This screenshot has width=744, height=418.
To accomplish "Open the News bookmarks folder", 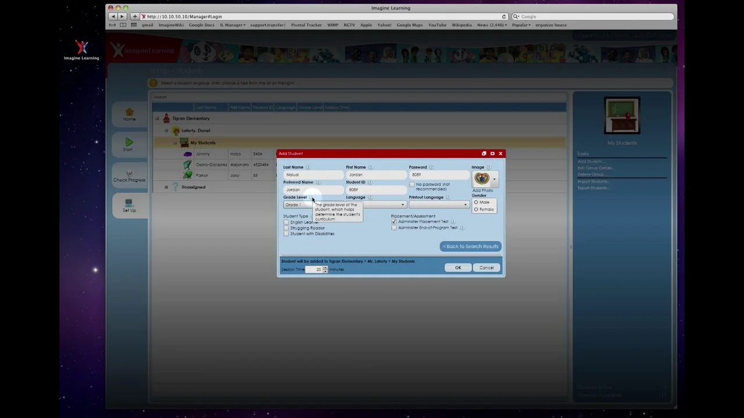I will point(492,25).
